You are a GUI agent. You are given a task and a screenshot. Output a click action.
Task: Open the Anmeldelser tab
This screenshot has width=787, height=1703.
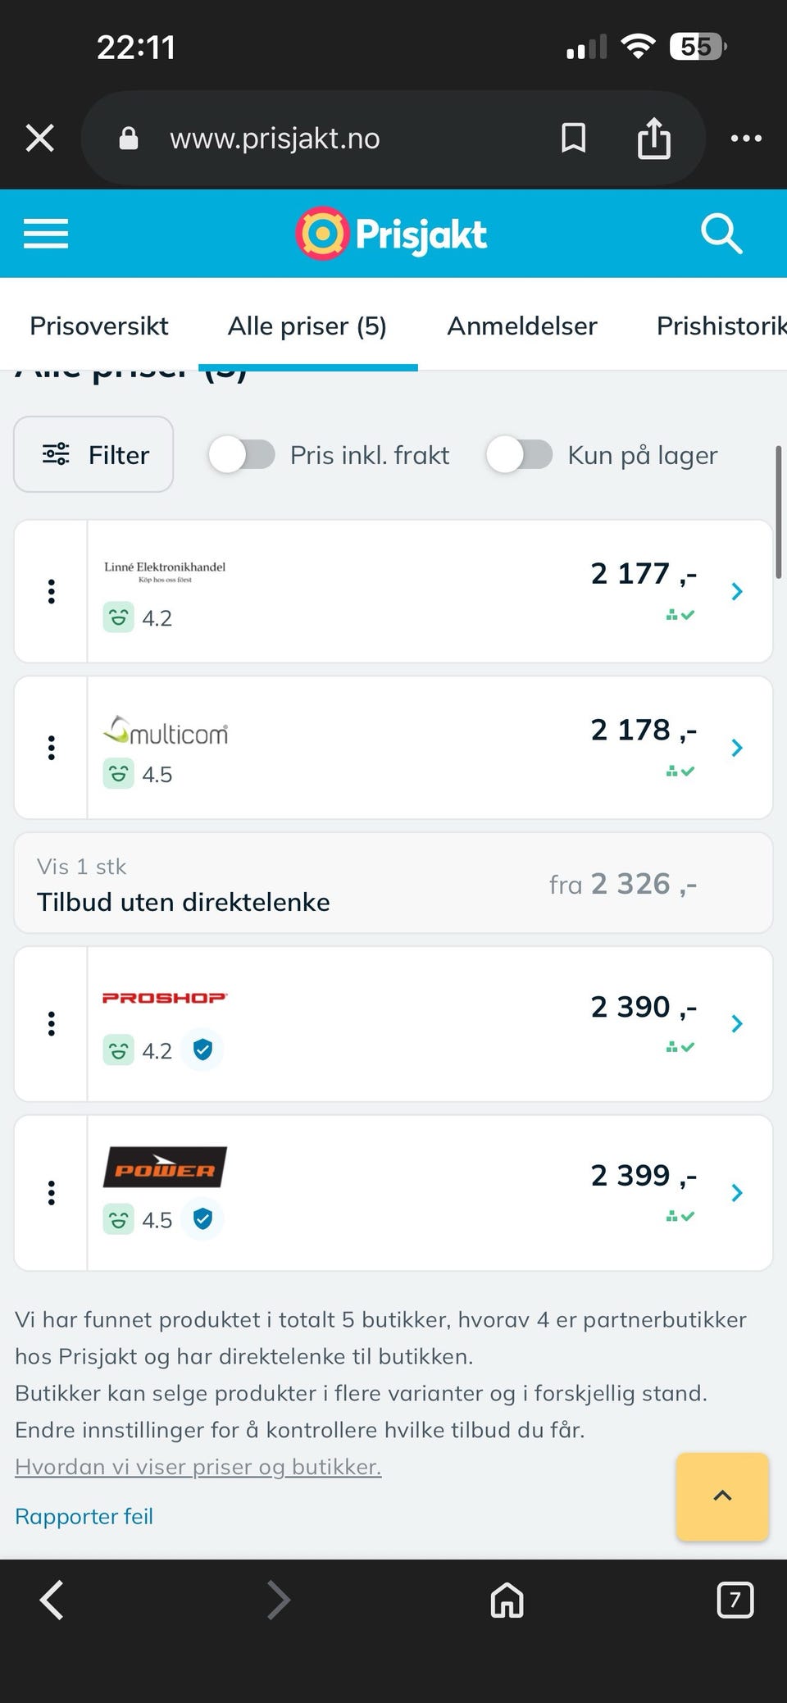522,326
